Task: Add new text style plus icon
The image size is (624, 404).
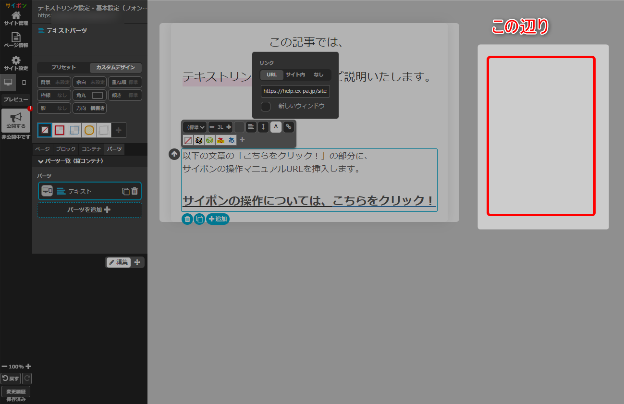Action: coord(242,140)
